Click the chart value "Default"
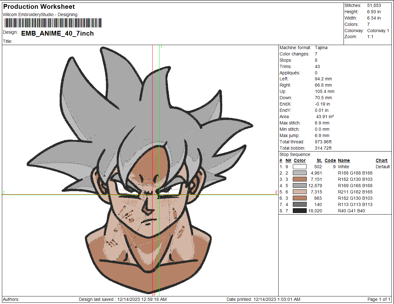Image resolution: width=394 pixels, height=304 pixels. tap(383, 167)
